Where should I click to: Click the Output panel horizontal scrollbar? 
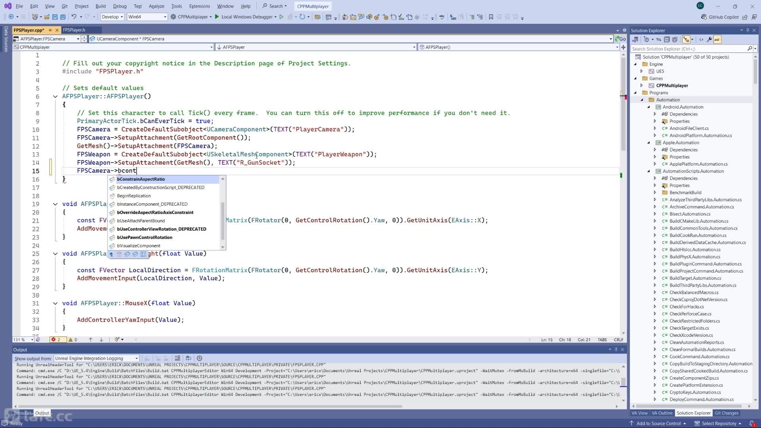pyautogui.click(x=210, y=406)
